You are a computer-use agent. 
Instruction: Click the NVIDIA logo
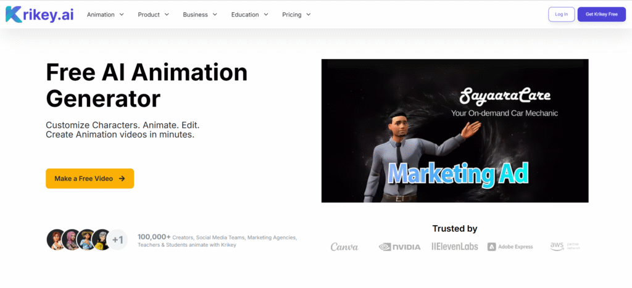[x=399, y=247]
